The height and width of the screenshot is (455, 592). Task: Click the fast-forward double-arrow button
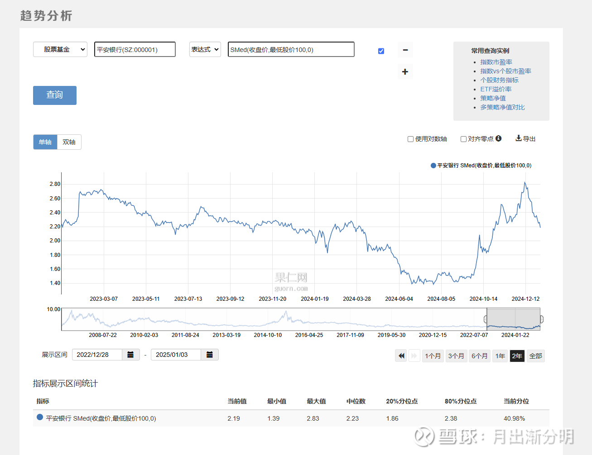pyautogui.click(x=414, y=356)
